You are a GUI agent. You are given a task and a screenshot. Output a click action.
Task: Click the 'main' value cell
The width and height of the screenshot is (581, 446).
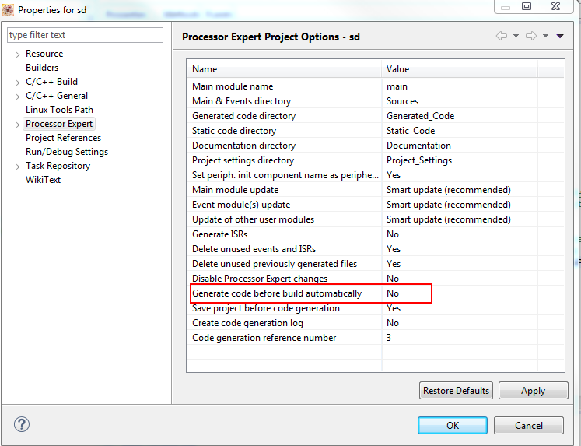point(460,86)
